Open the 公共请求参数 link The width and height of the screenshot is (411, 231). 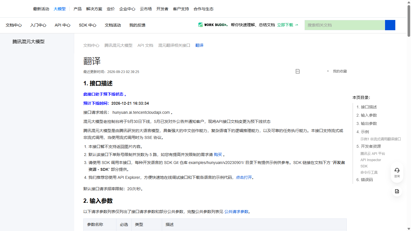tap(236, 212)
